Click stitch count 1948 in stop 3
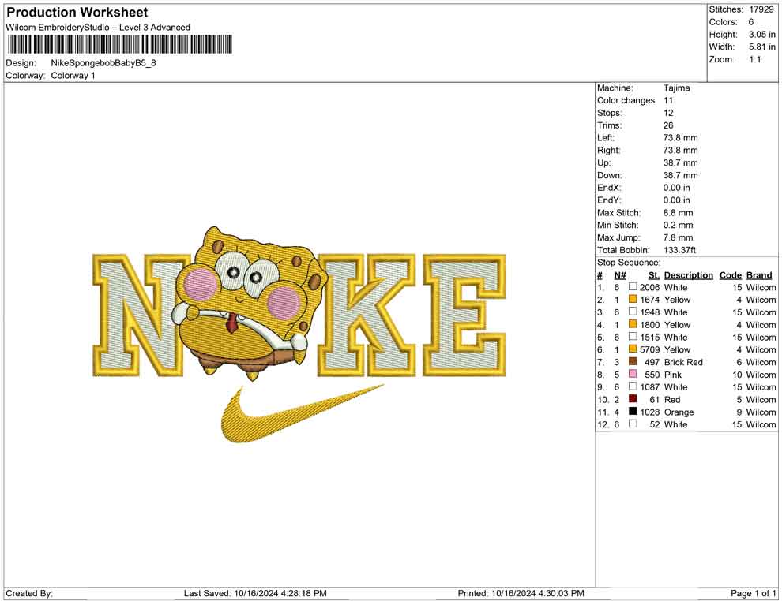This screenshot has width=782, height=601. pos(649,312)
